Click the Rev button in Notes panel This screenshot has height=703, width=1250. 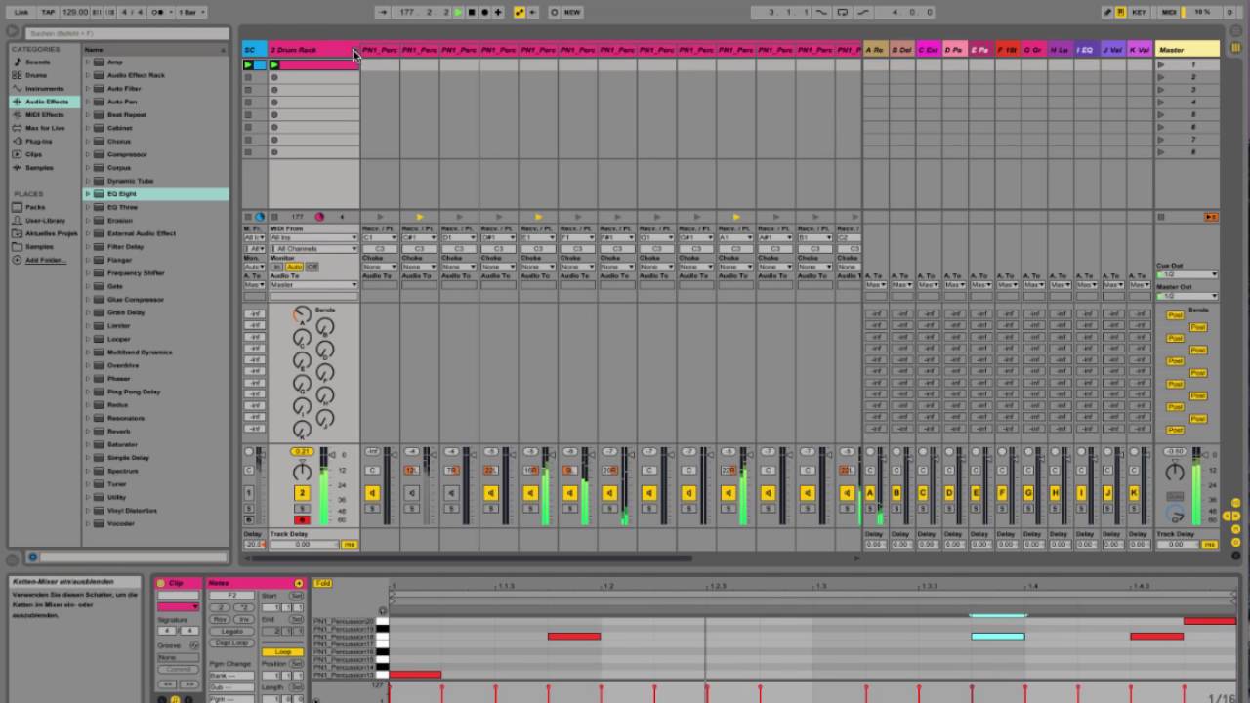(221, 619)
